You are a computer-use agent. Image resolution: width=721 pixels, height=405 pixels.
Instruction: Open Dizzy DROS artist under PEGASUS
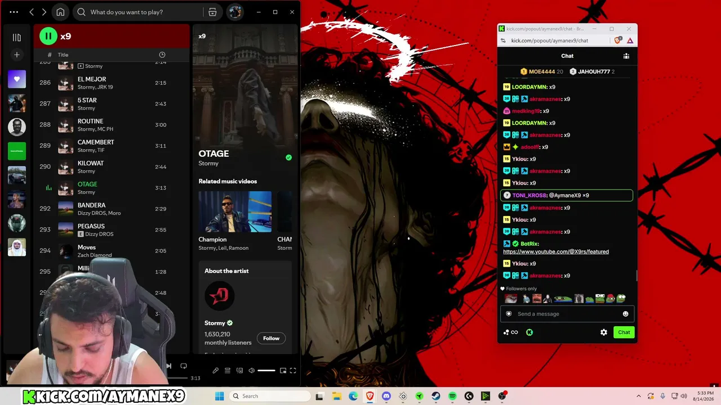pos(99,234)
